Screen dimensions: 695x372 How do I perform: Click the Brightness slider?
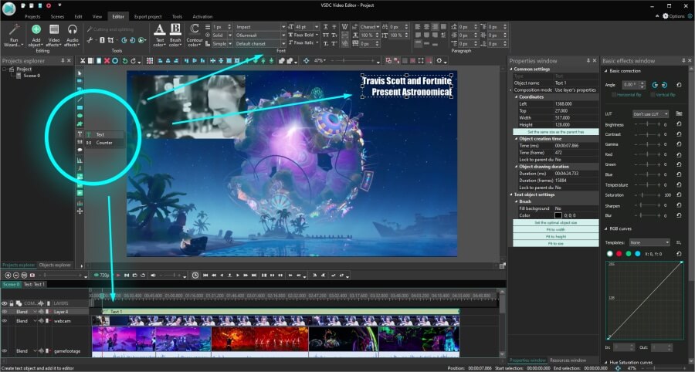pyautogui.click(x=646, y=124)
